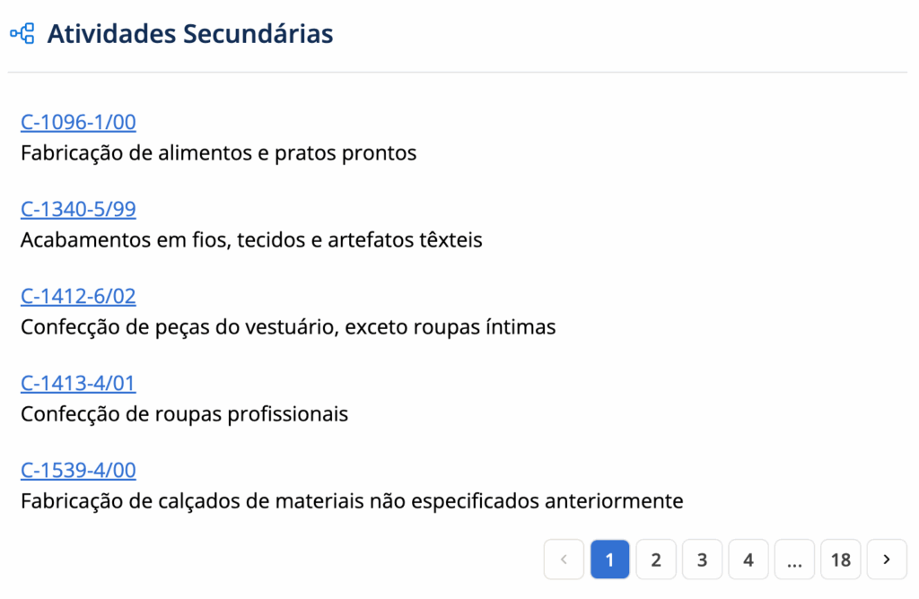Switch to page 4 of activities
Image resolution: width=919 pixels, height=599 pixels.
[748, 560]
